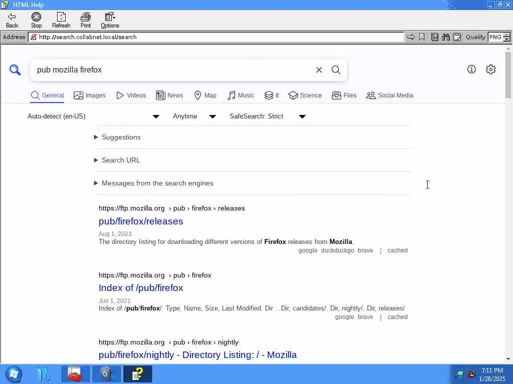The width and height of the screenshot is (513, 384).
Task: Increase Quality with the up stepper arrow
Action: click(x=506, y=34)
